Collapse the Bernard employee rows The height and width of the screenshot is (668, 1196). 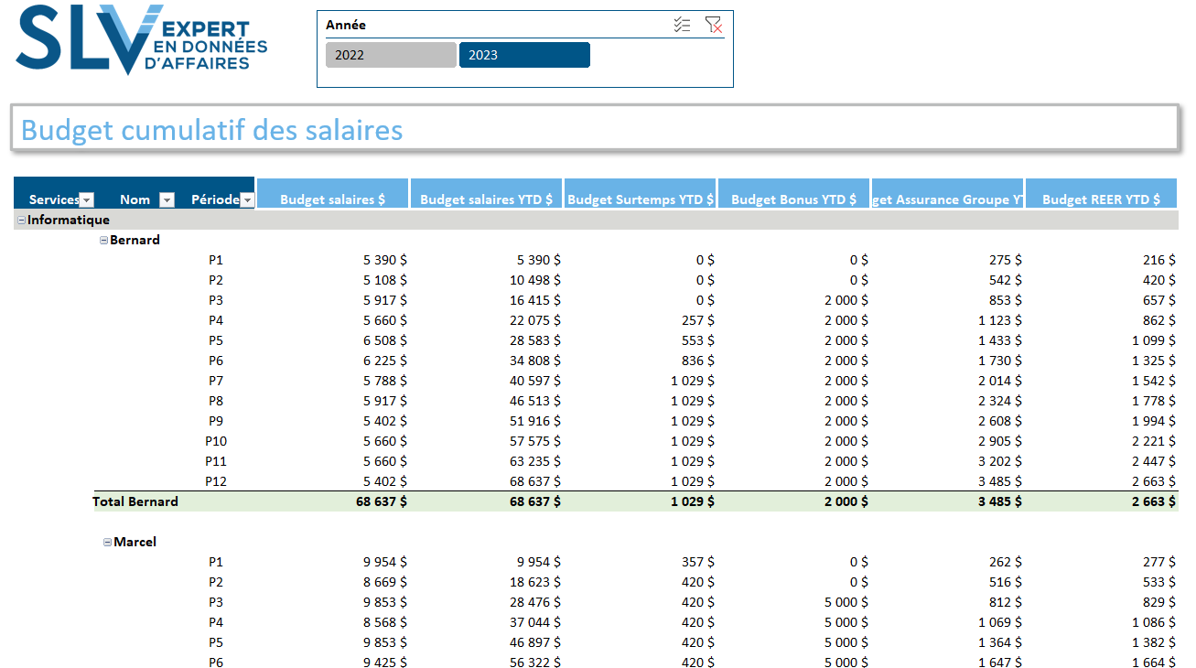click(104, 240)
